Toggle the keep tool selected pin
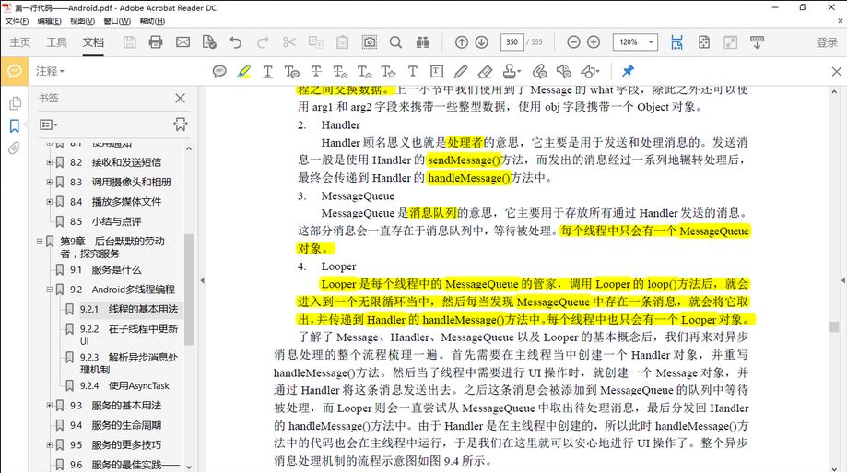The image size is (847, 473). point(628,71)
